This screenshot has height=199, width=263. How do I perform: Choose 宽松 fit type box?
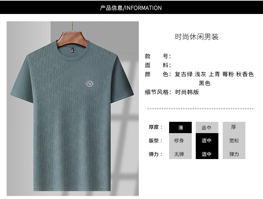coord(234,140)
